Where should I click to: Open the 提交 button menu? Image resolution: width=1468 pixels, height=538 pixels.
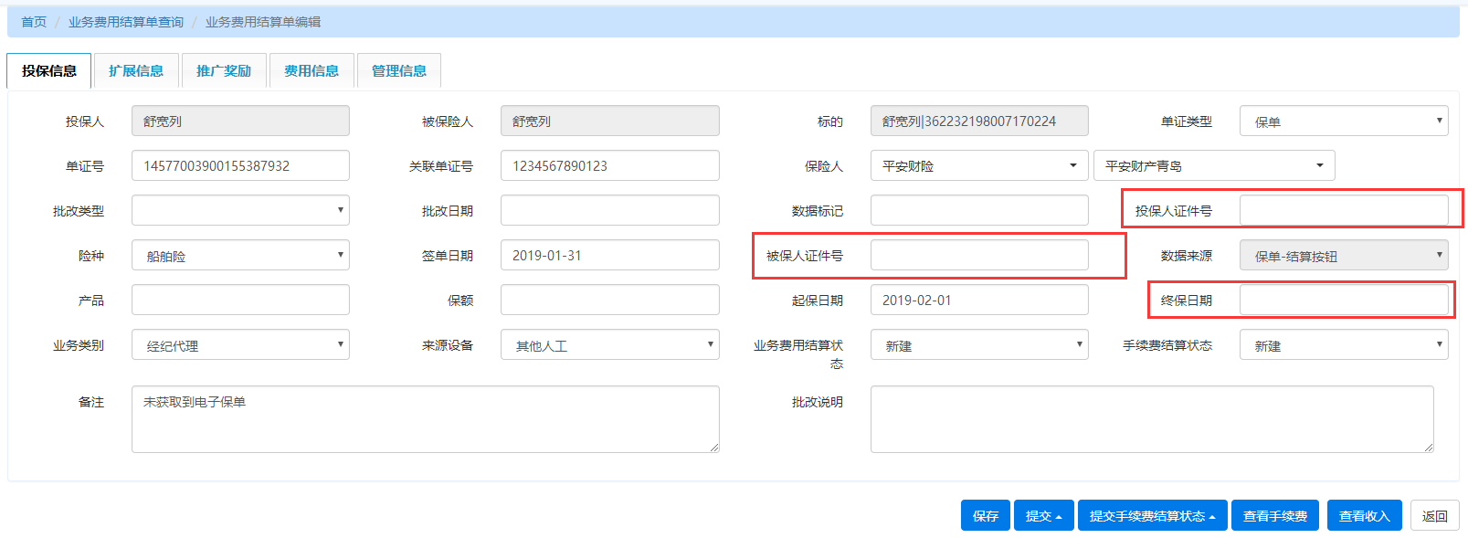tap(1043, 516)
